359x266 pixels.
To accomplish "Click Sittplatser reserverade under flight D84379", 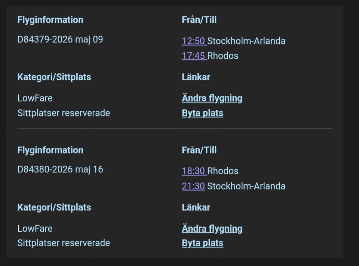I will click(x=64, y=113).
